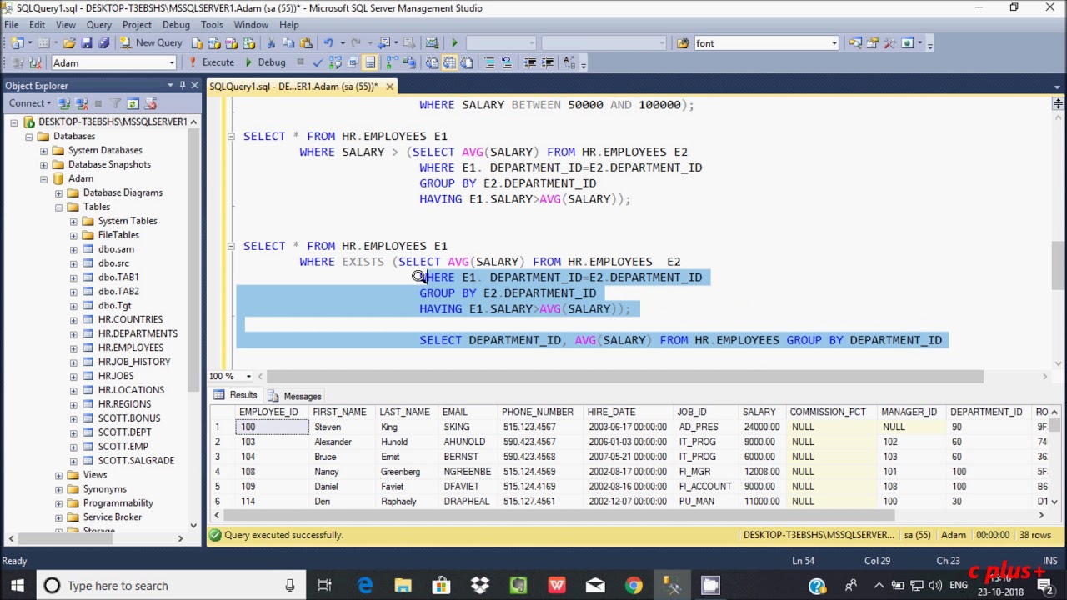Click the Copy icon in toolbar
1067x600 pixels.
[x=288, y=43]
